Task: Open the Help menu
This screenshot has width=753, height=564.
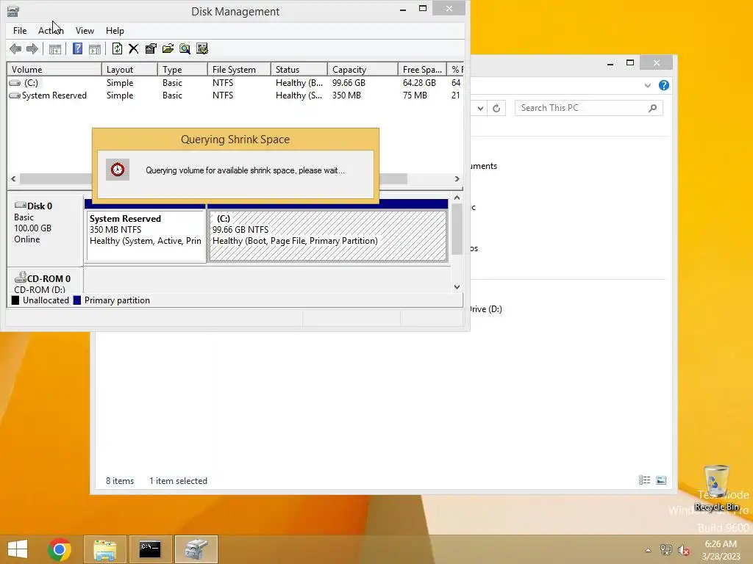Action: tap(115, 31)
